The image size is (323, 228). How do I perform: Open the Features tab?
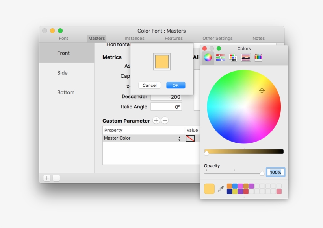(174, 38)
